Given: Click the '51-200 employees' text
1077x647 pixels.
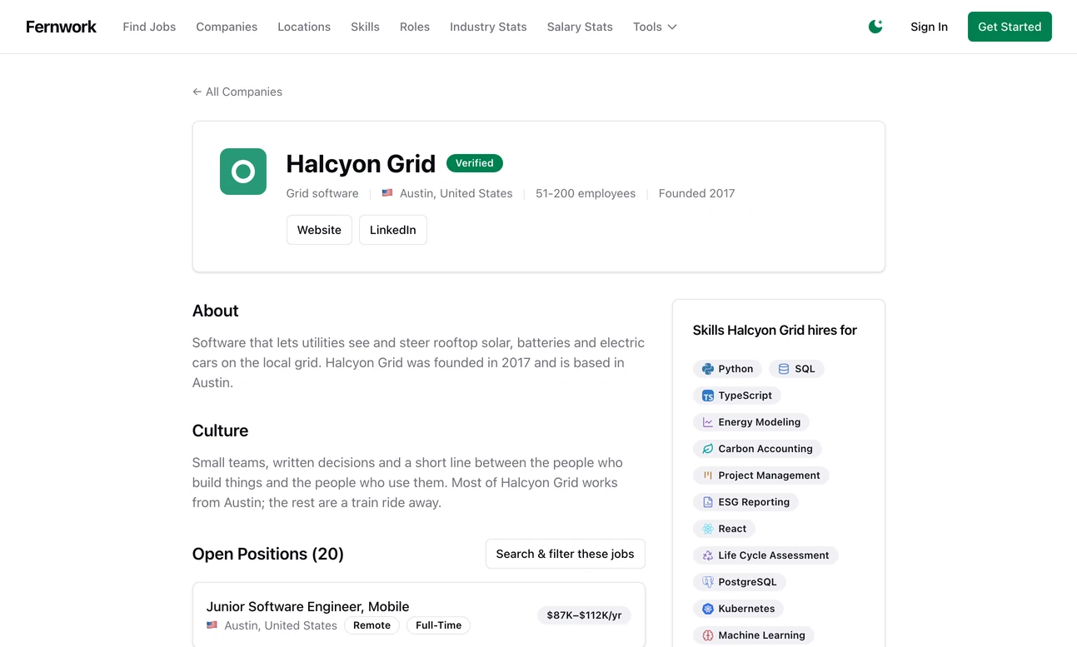Looking at the screenshot, I should (x=586, y=193).
